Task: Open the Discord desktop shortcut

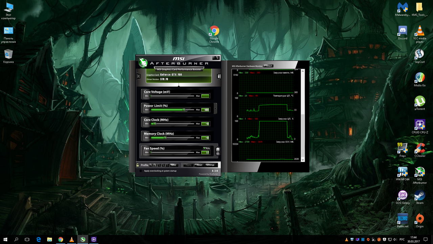Action: pos(403,33)
